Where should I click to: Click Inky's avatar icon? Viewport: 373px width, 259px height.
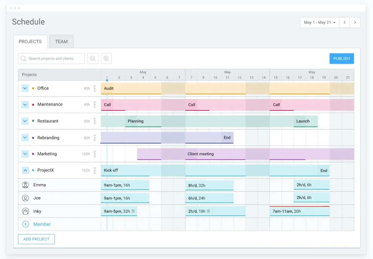point(25,211)
